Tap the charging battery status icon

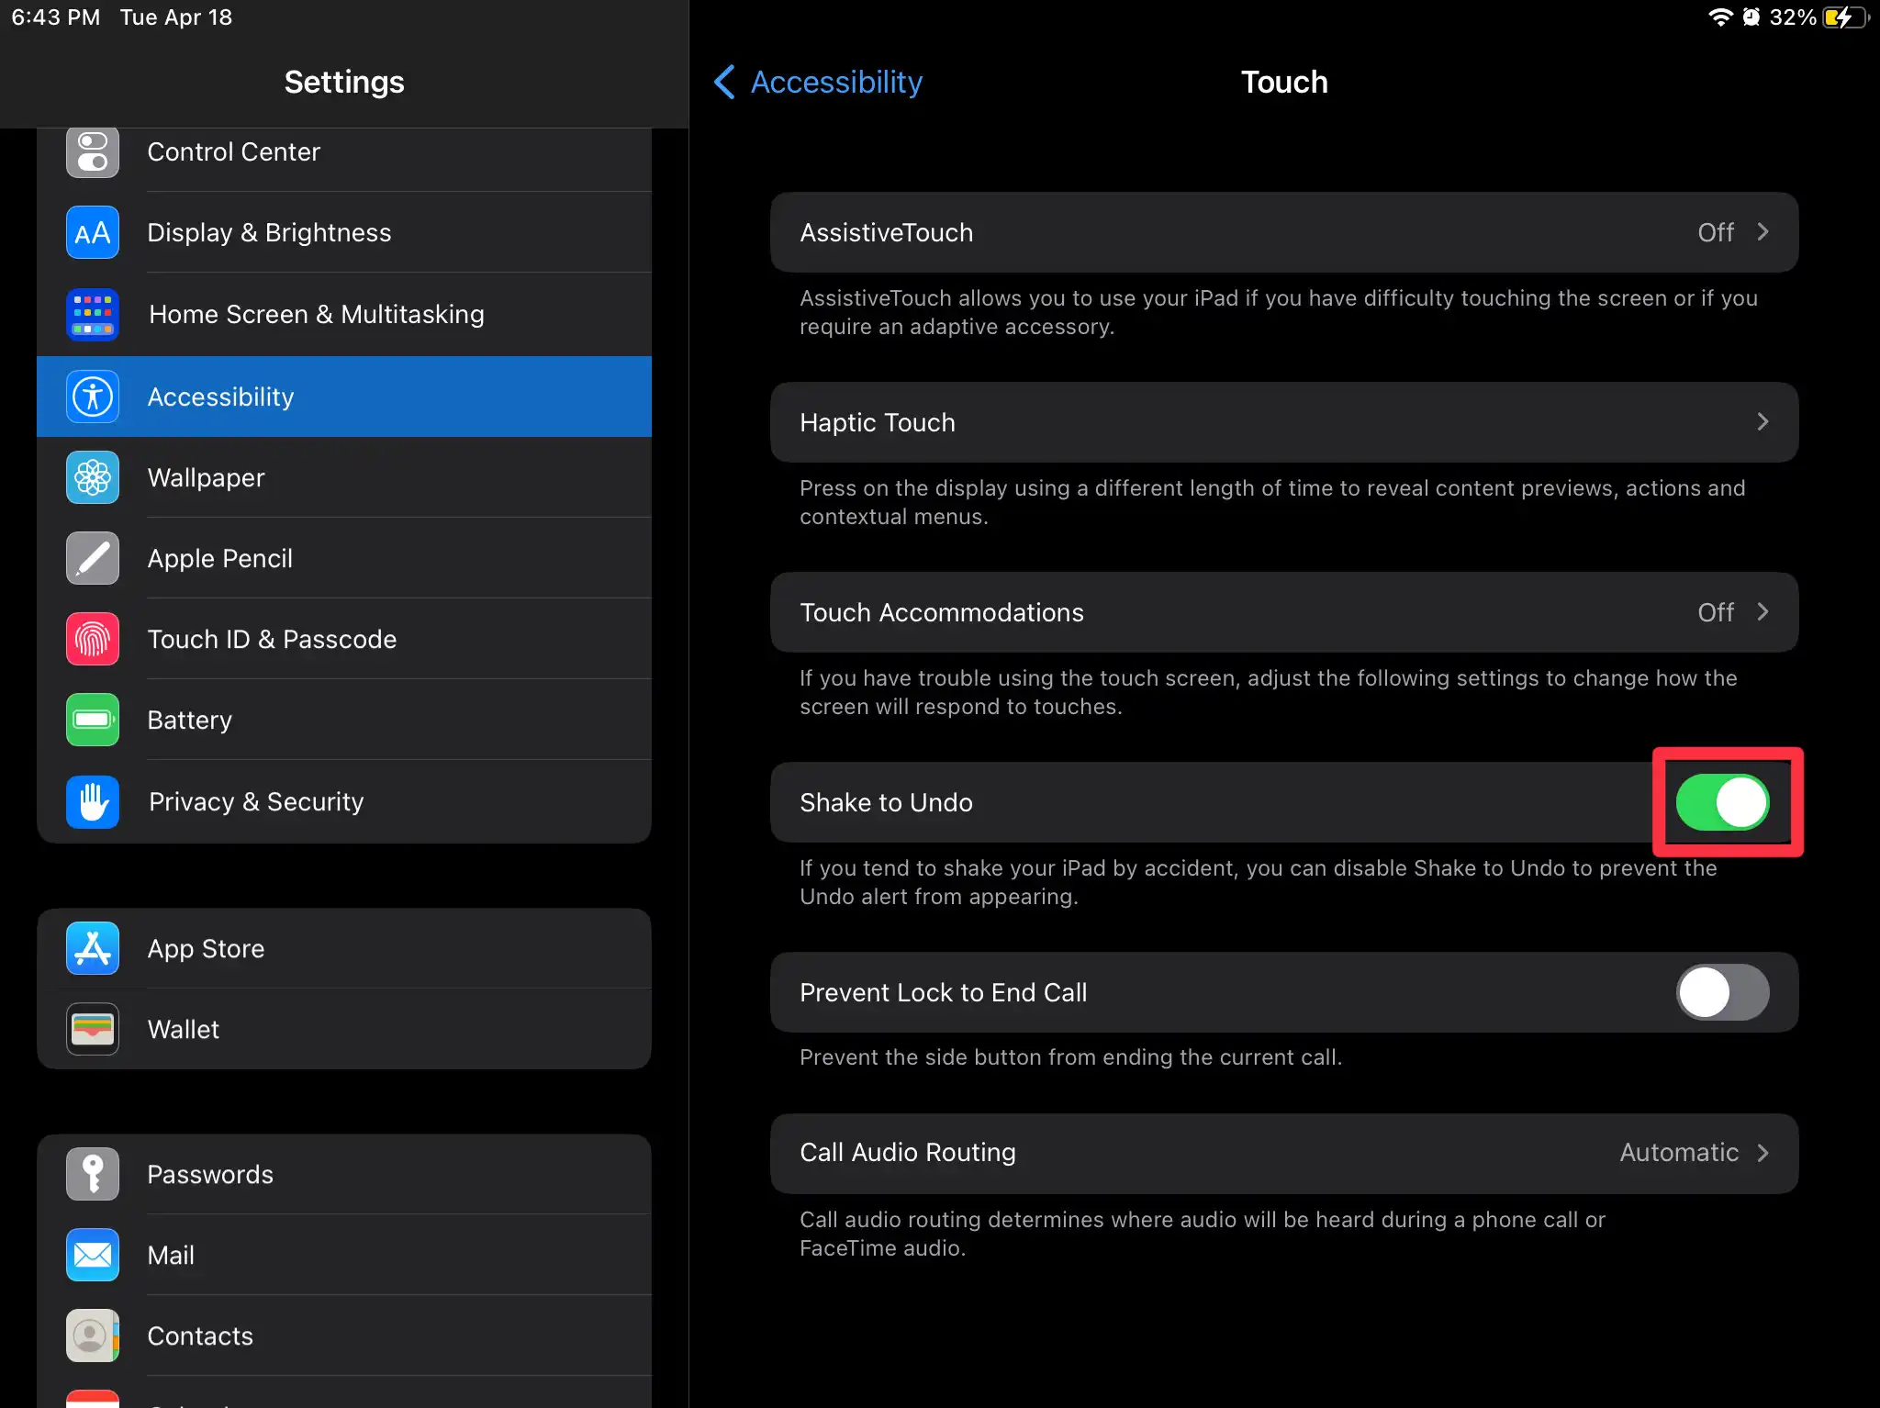pyautogui.click(x=1846, y=17)
